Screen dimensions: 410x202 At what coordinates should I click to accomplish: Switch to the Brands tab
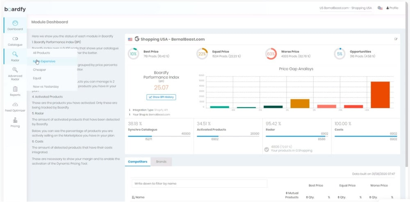[x=161, y=162]
